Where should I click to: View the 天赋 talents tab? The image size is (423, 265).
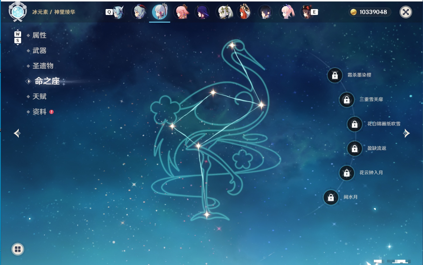[x=39, y=96]
